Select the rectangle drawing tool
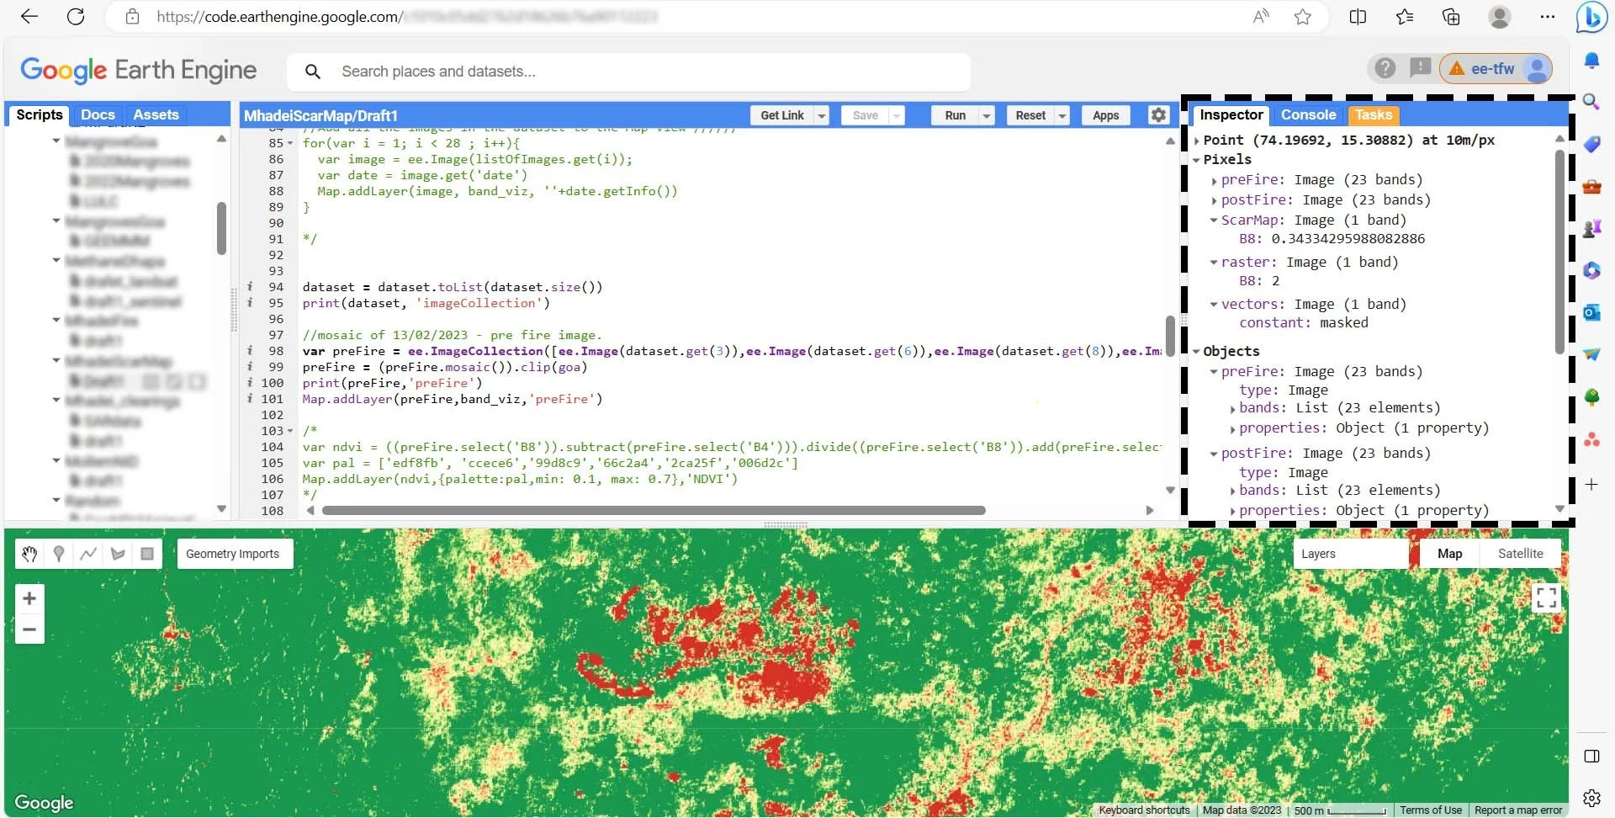Screen dimensions: 1615x818 (147, 554)
